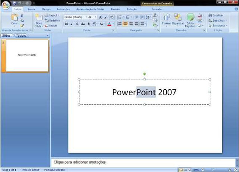Open the Selecionar dropdown
This screenshot has height=172, width=239.
point(218,25)
